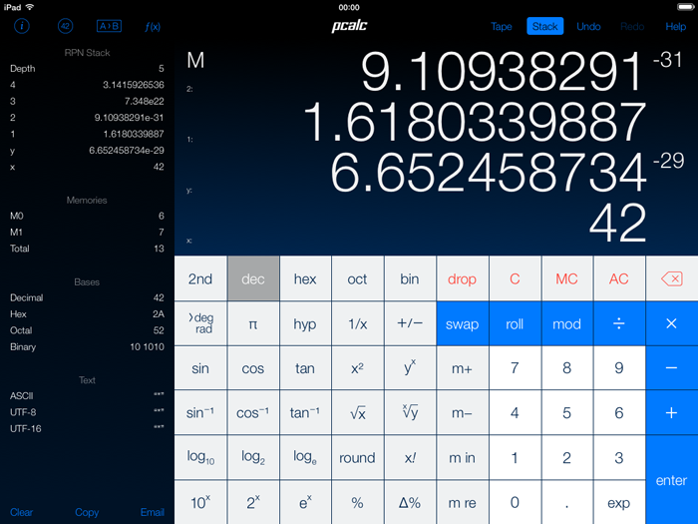Tap the Copy link in sidebar
The height and width of the screenshot is (524, 698).
(x=87, y=512)
